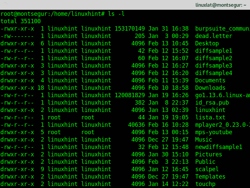Screen dimensions: 250x188
Task: Select the mps-youtube directory name
Action: [214, 132]
